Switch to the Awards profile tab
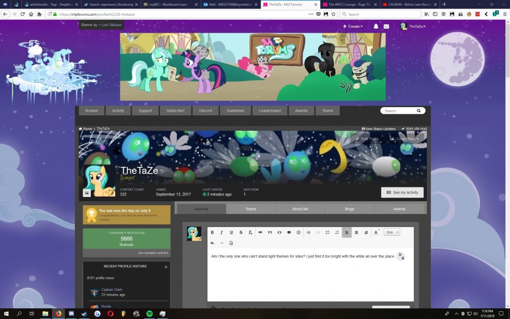Image resolution: width=510 pixels, height=319 pixels. click(399, 209)
